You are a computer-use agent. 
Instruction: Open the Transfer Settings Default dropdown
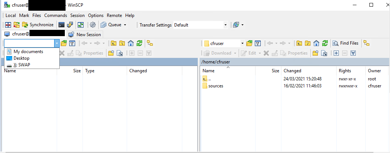(x=225, y=25)
